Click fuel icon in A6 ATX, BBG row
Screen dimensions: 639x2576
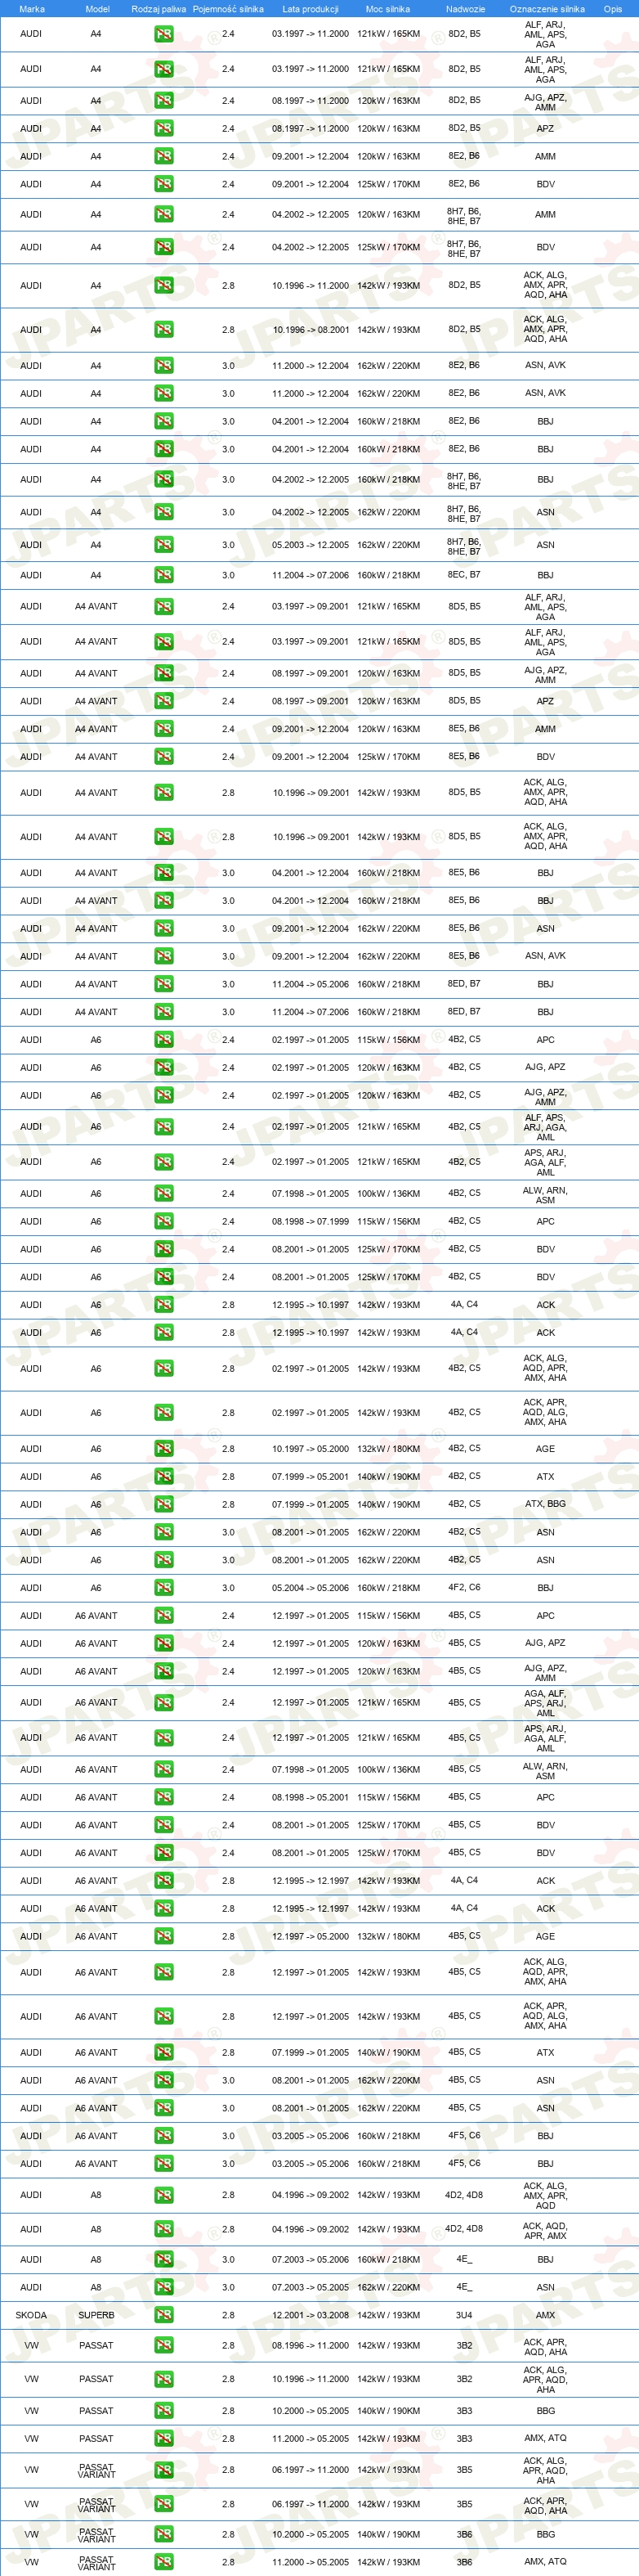(x=163, y=1504)
